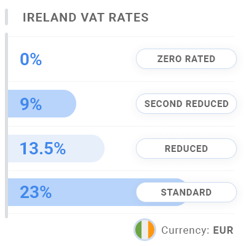Viewport: 246px width, 246px height.
Task: Click the 9% rate text
Action: coord(31,104)
